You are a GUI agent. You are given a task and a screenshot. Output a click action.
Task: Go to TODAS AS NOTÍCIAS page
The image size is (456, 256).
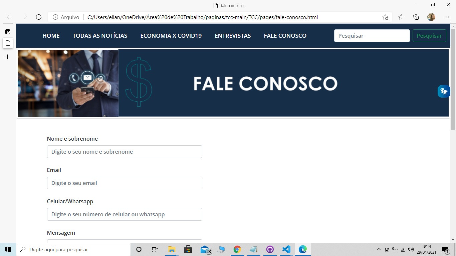[100, 36]
